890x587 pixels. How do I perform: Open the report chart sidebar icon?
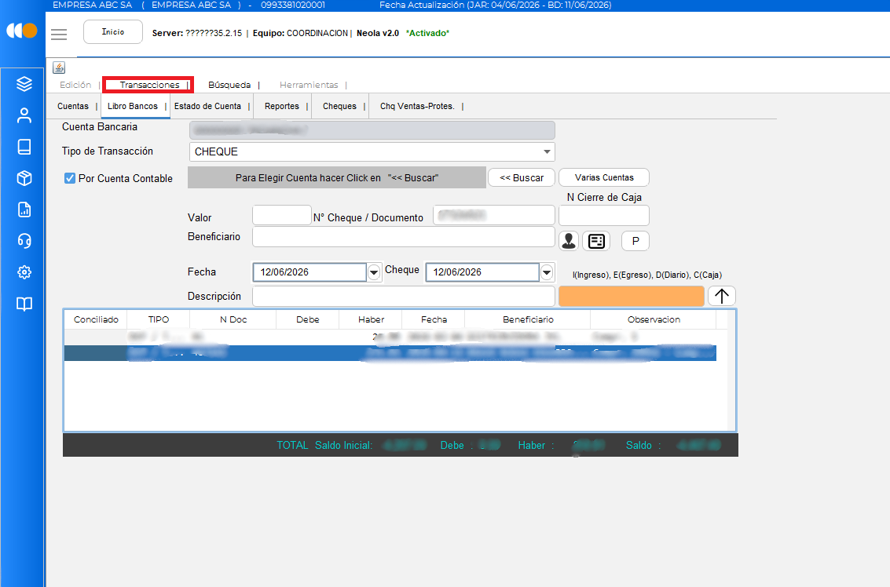[x=24, y=210]
